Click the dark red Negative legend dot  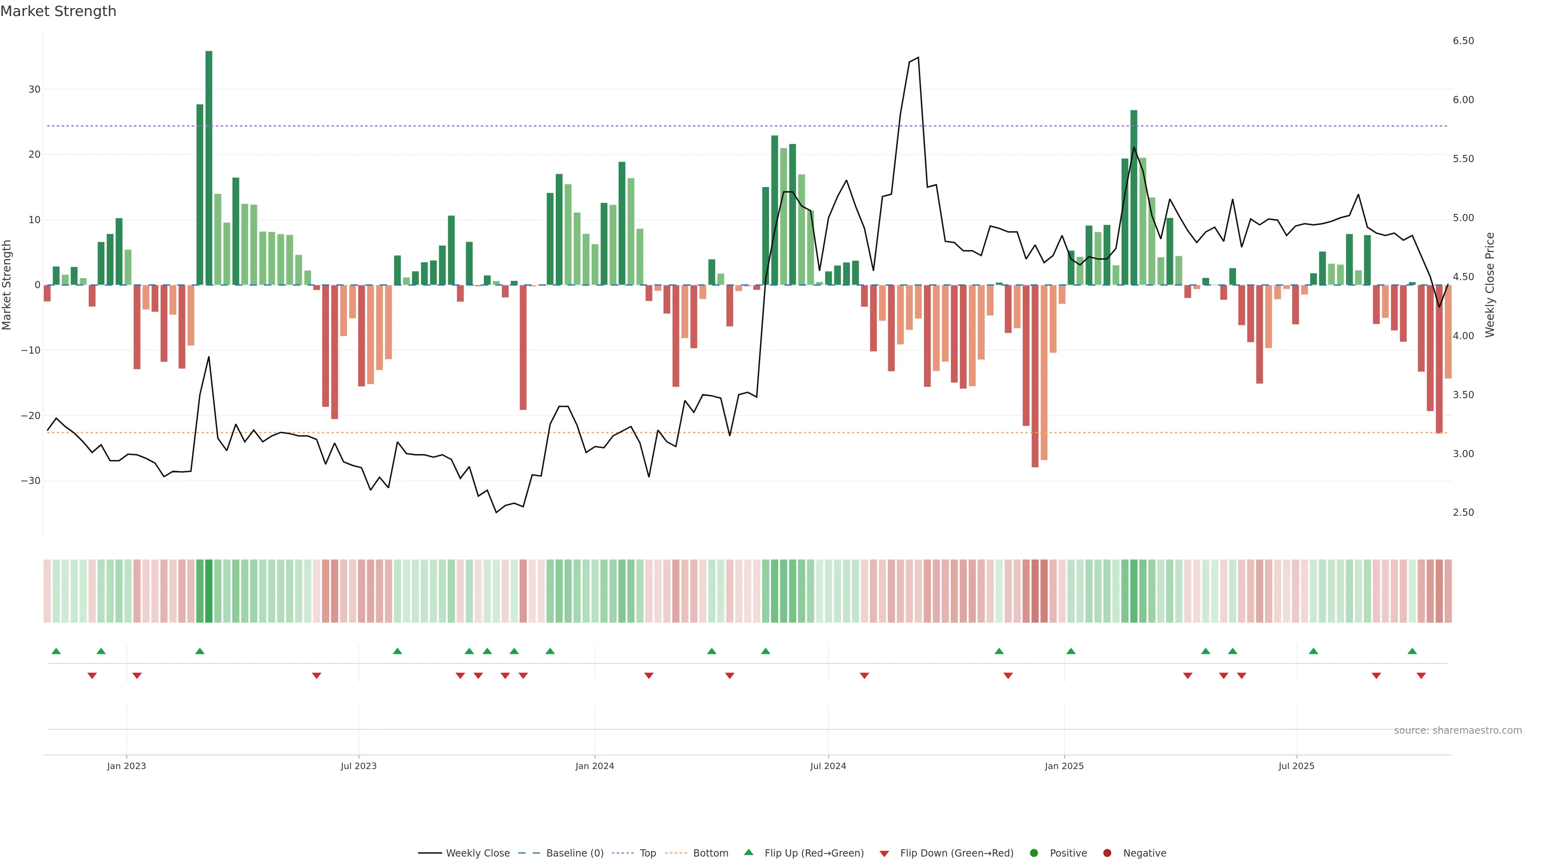[1107, 853]
